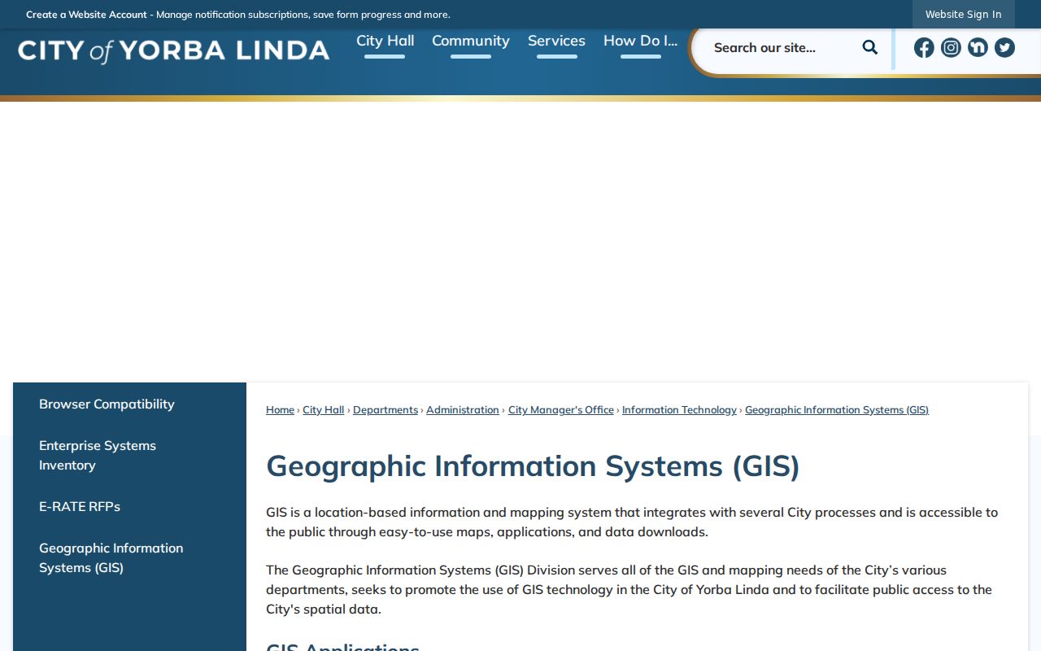Click the Create a Website Account link

point(87,15)
